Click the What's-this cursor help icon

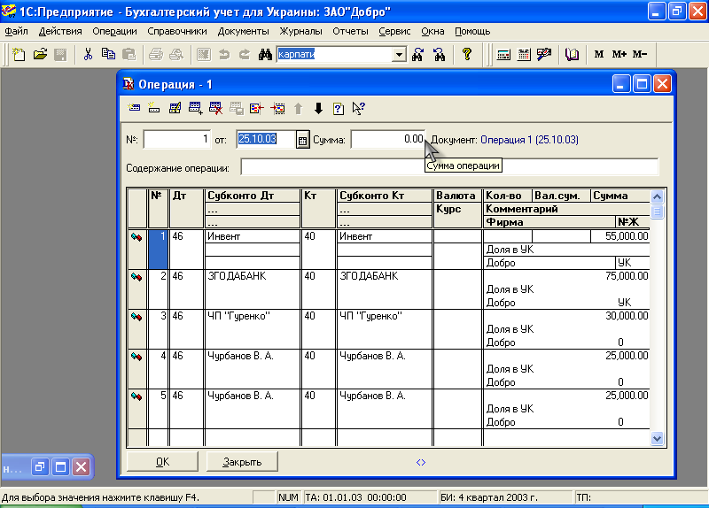click(x=359, y=108)
